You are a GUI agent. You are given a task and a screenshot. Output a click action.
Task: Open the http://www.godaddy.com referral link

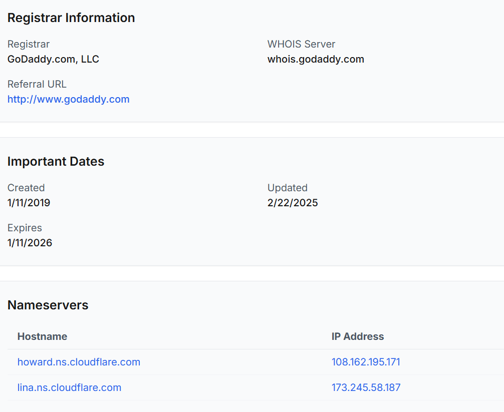69,99
